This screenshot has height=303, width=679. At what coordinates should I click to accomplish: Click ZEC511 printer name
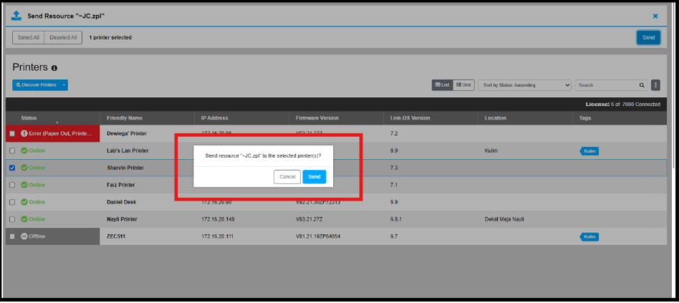click(x=116, y=236)
